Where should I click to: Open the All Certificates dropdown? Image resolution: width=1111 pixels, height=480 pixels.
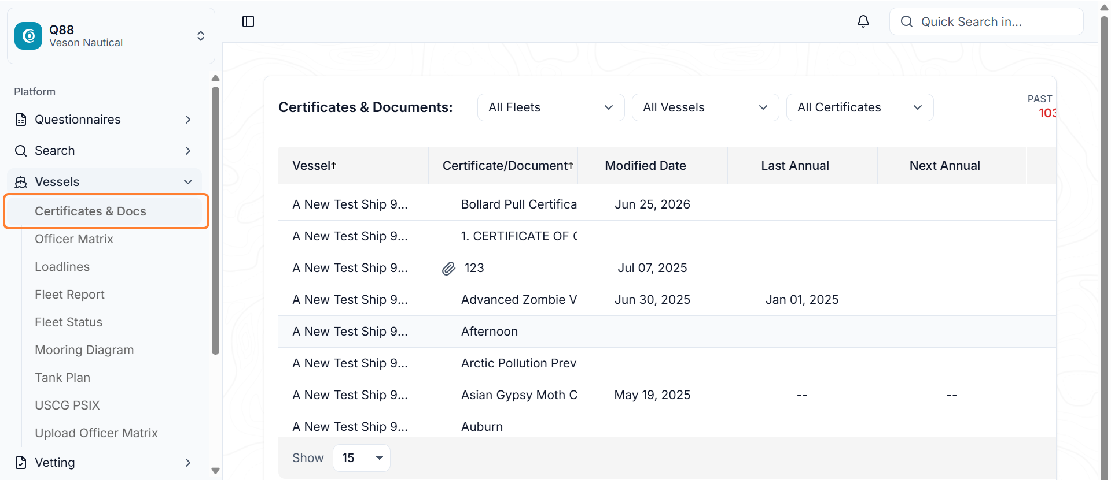pyautogui.click(x=860, y=107)
